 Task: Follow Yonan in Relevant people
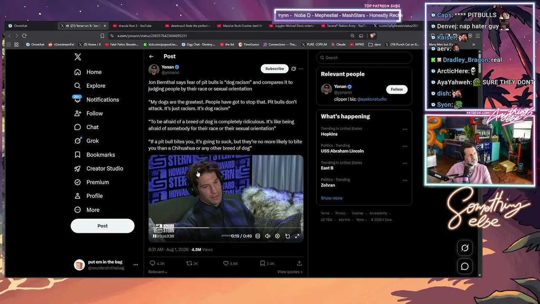tap(397, 90)
